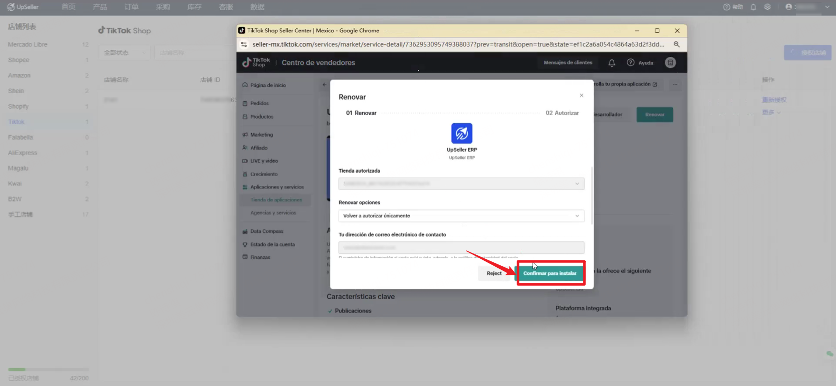This screenshot has width=836, height=386.
Task: Select Agencias y servicios submenu item
Action: tap(273, 213)
